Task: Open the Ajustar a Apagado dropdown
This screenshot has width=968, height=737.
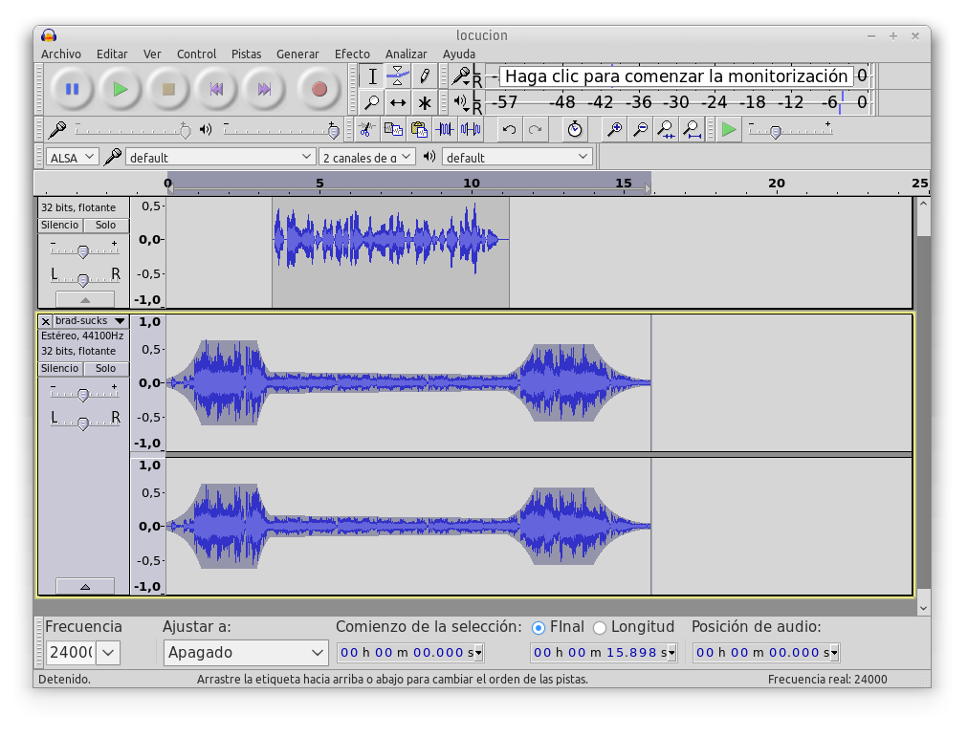Action: (246, 653)
